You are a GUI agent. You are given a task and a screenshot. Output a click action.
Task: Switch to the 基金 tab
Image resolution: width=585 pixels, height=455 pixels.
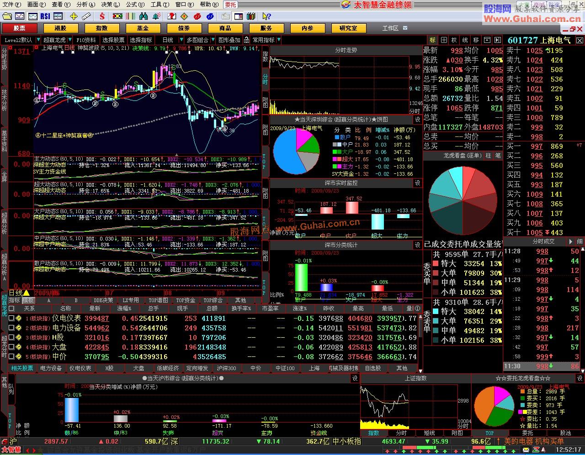(143, 28)
